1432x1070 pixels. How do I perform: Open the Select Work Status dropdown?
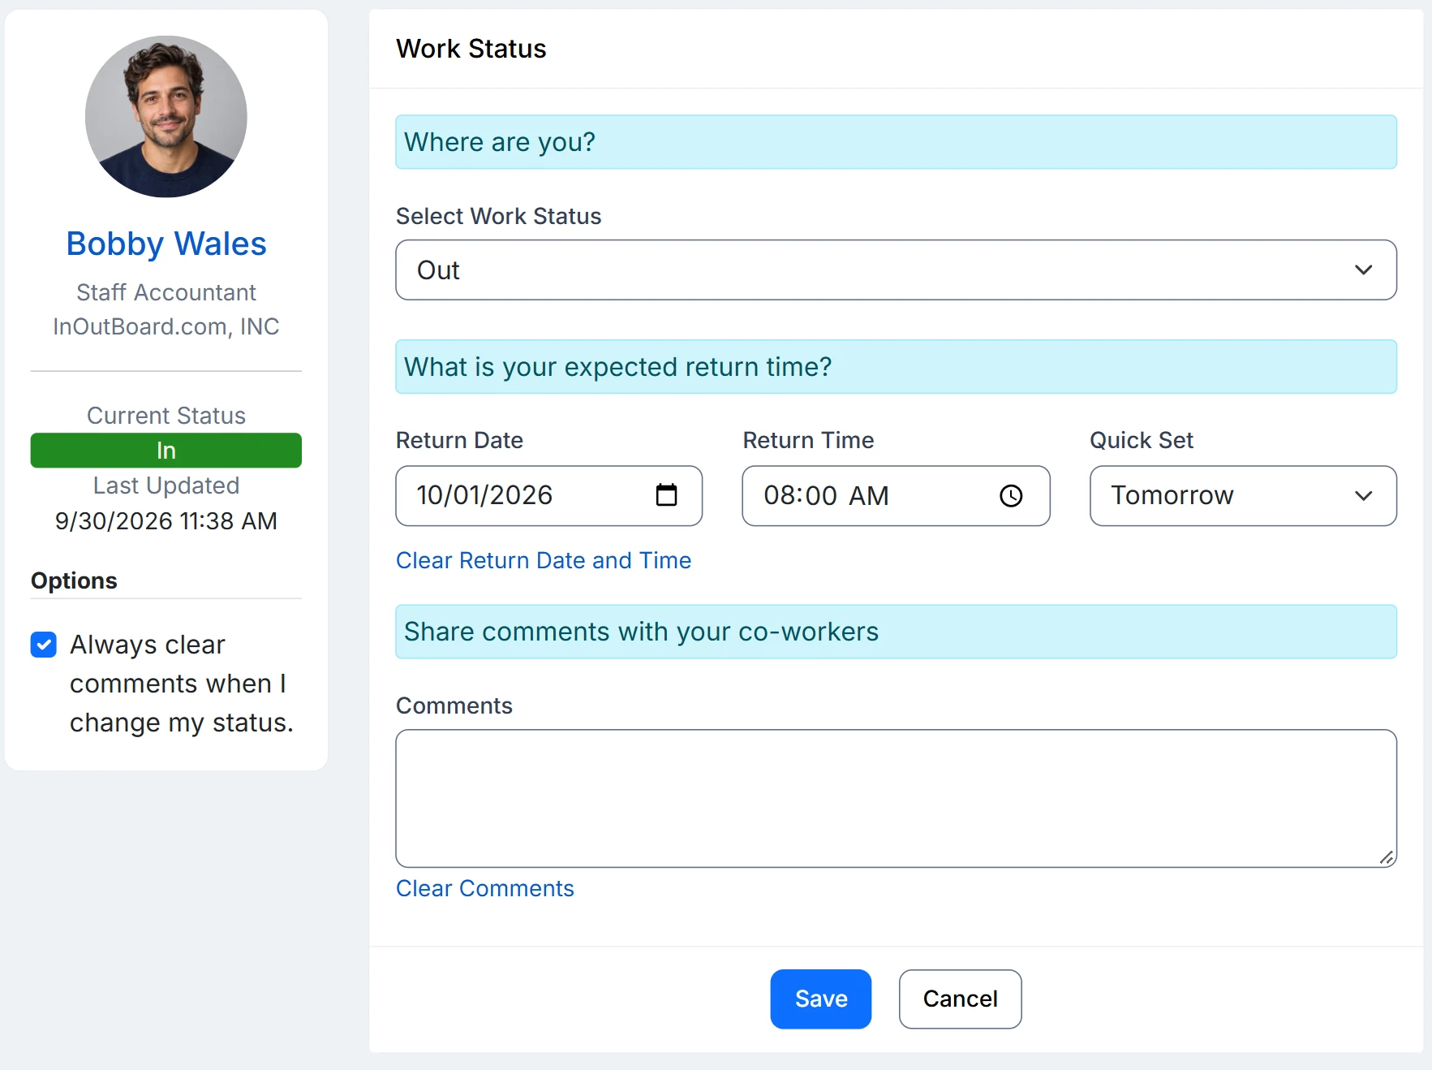point(896,270)
